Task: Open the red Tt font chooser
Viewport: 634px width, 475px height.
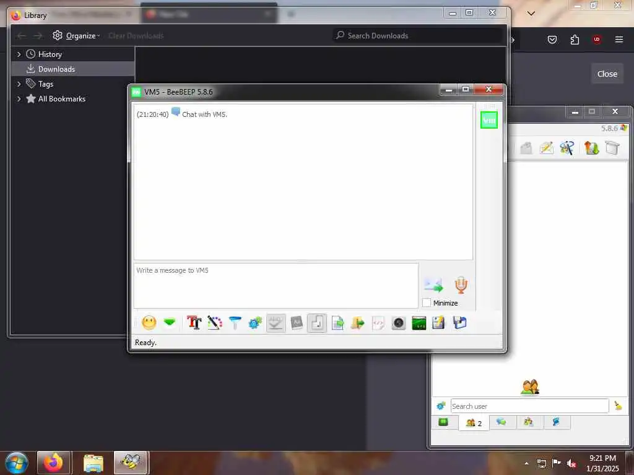Action: [x=194, y=323]
